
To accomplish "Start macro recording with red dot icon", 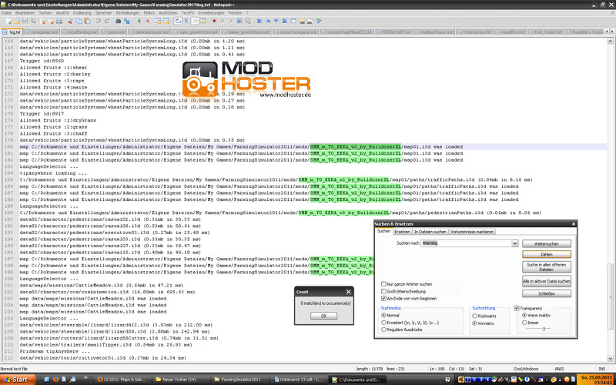I will click(x=214, y=22).
